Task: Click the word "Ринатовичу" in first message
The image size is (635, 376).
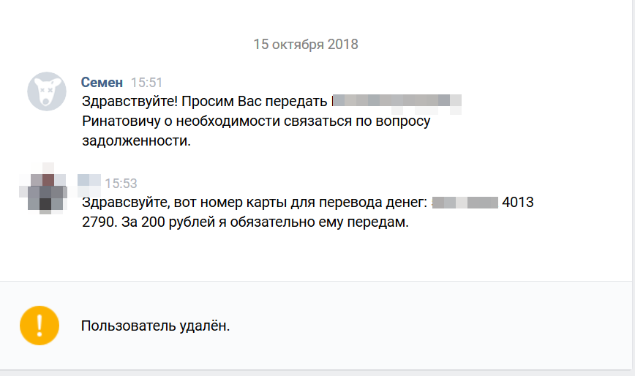Action: point(119,121)
